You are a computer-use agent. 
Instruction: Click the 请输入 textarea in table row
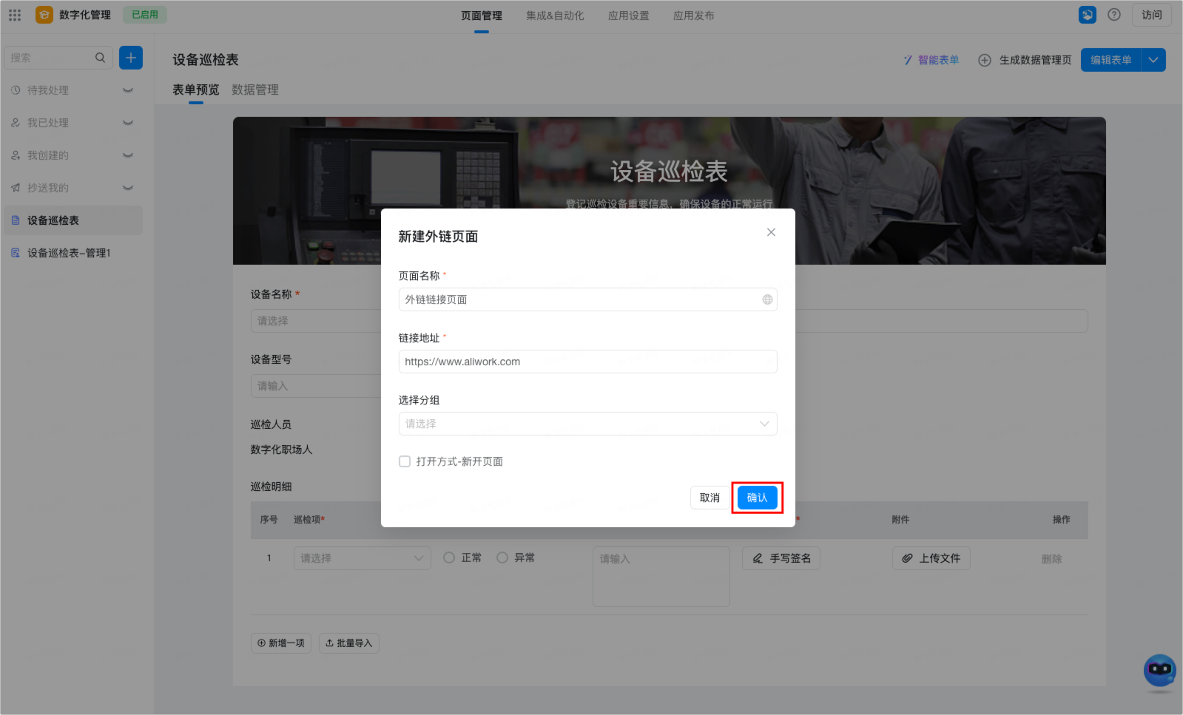[x=661, y=577]
